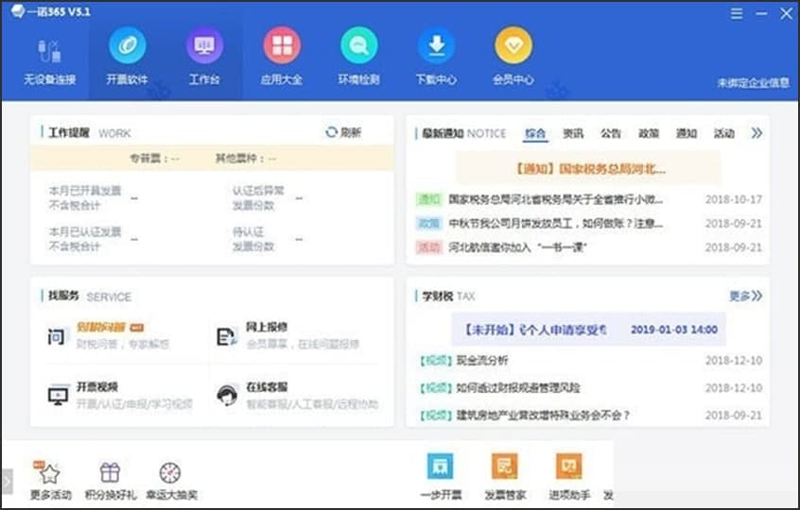Screen dimensions: 800x510
Task: Click the 幸运大抽奖 lucky draw icon
Action: (170, 474)
